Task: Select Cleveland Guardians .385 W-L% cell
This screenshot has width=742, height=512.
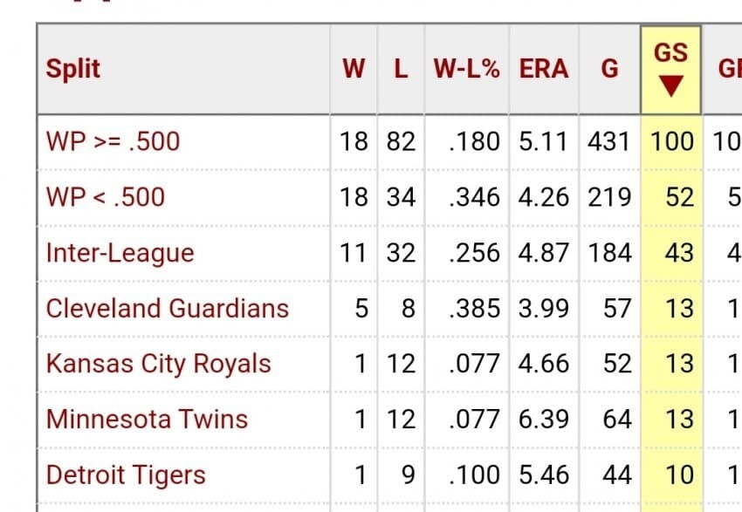Action: click(x=474, y=308)
